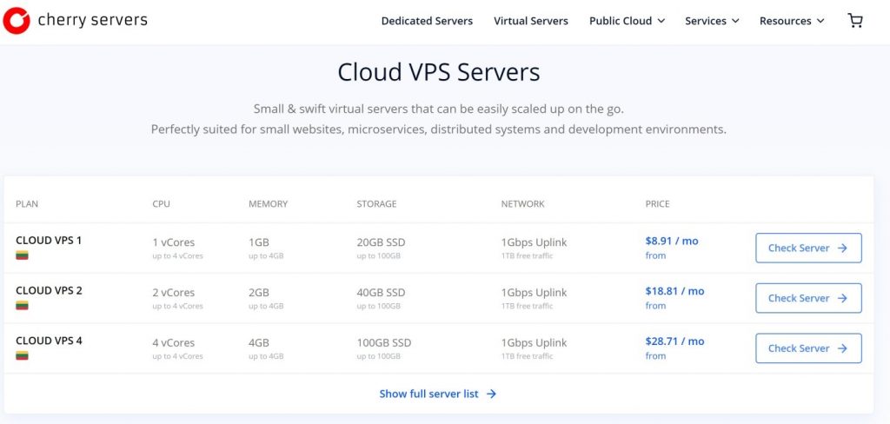Click the PRICE column header
The width and height of the screenshot is (890, 424).
[657, 204]
